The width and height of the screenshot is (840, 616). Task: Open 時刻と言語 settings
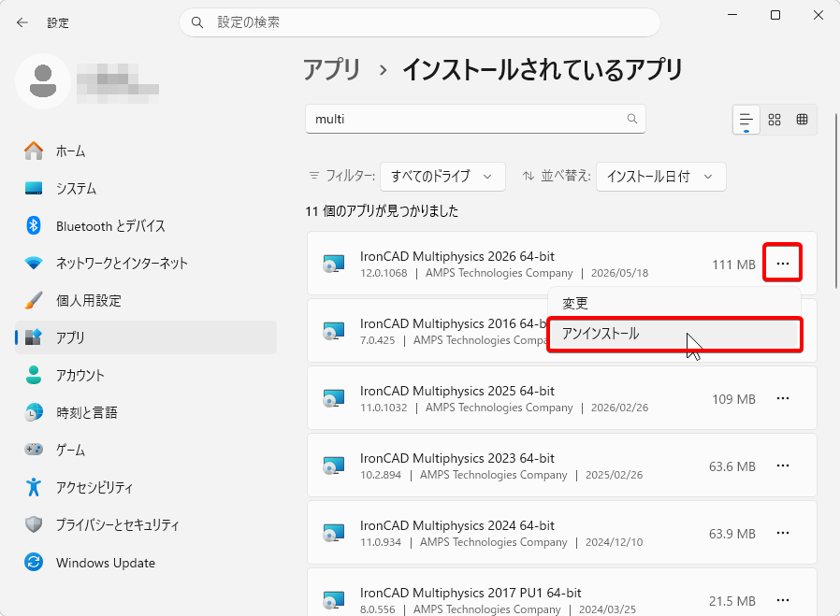tap(146, 412)
